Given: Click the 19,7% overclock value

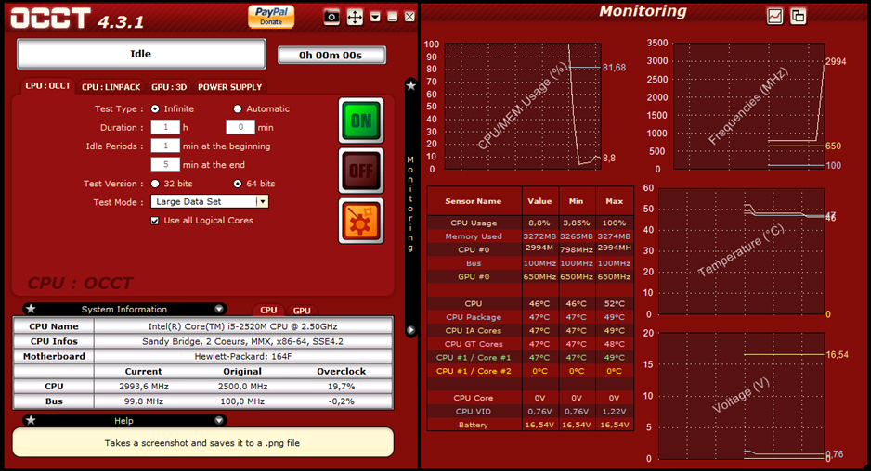Looking at the screenshot, I should click(341, 387).
